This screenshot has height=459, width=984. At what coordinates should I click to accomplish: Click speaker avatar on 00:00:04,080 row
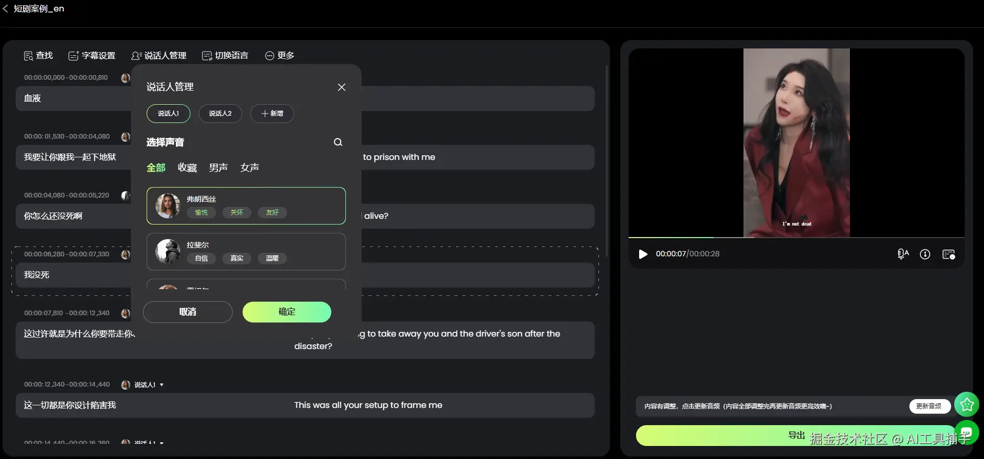(x=126, y=196)
